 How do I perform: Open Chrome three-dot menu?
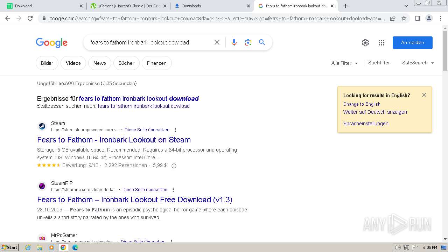click(440, 18)
